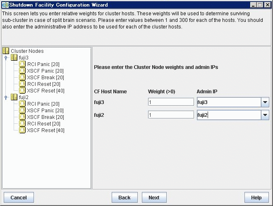Select the fuji3 node server icon
Image resolution: width=273 pixels, height=206 pixels.
[x=14, y=57]
